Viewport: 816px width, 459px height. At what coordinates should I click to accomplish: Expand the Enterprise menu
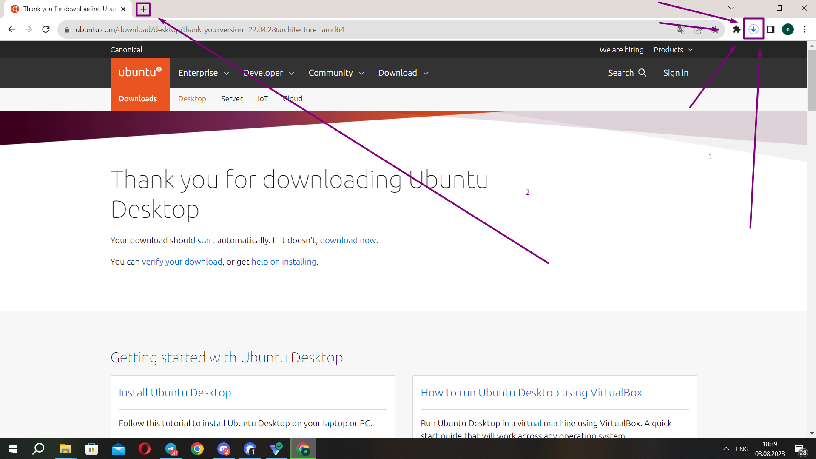tap(204, 73)
